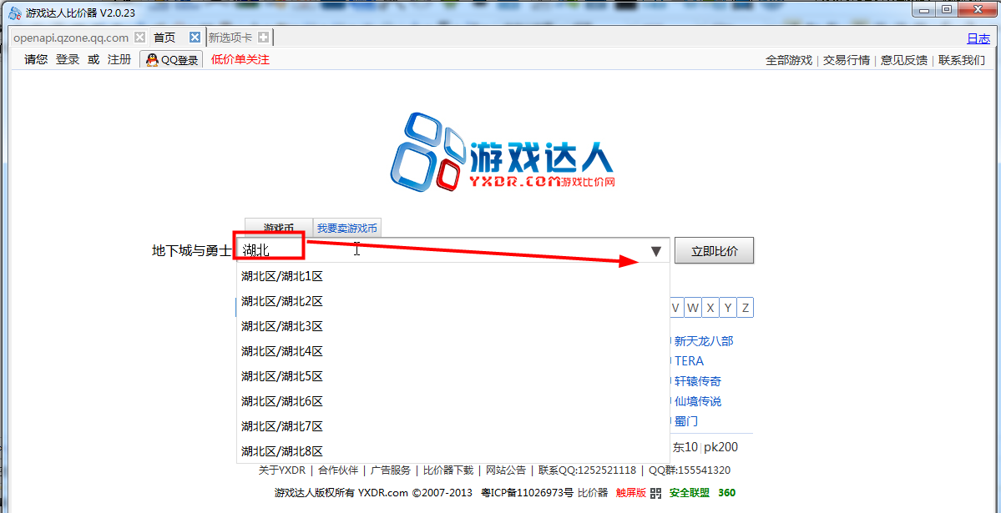Image resolution: width=1001 pixels, height=513 pixels.
Task: Click the letter X filter button
Action: point(710,308)
